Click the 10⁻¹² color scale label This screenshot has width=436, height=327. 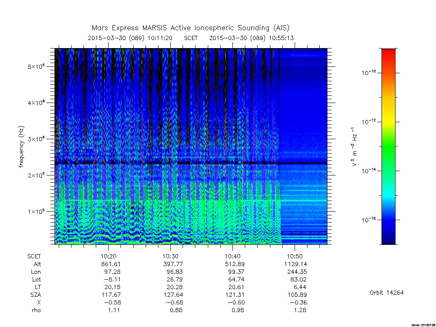point(369,122)
